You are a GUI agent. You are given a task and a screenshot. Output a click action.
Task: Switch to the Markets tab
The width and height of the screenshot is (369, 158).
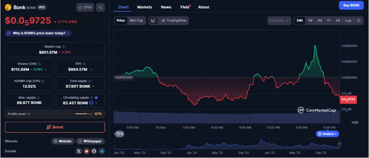pos(145,7)
